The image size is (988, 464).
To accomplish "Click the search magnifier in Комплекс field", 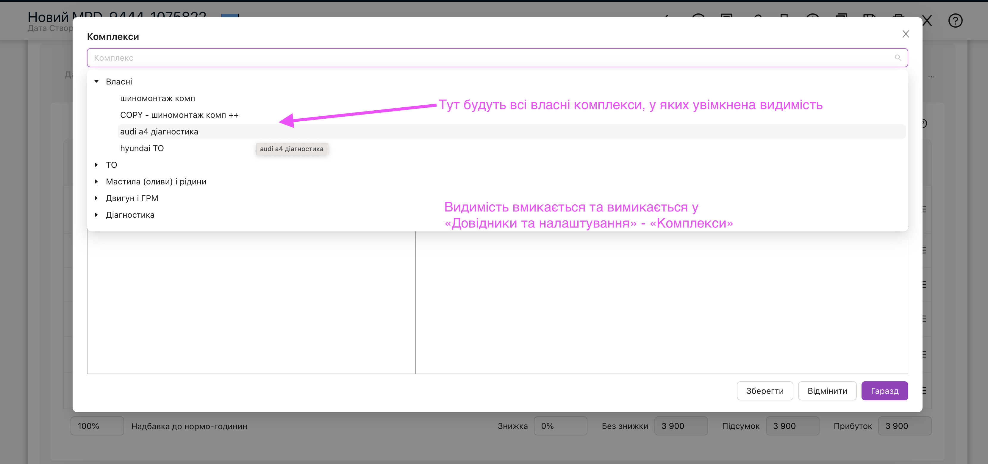I will (898, 57).
